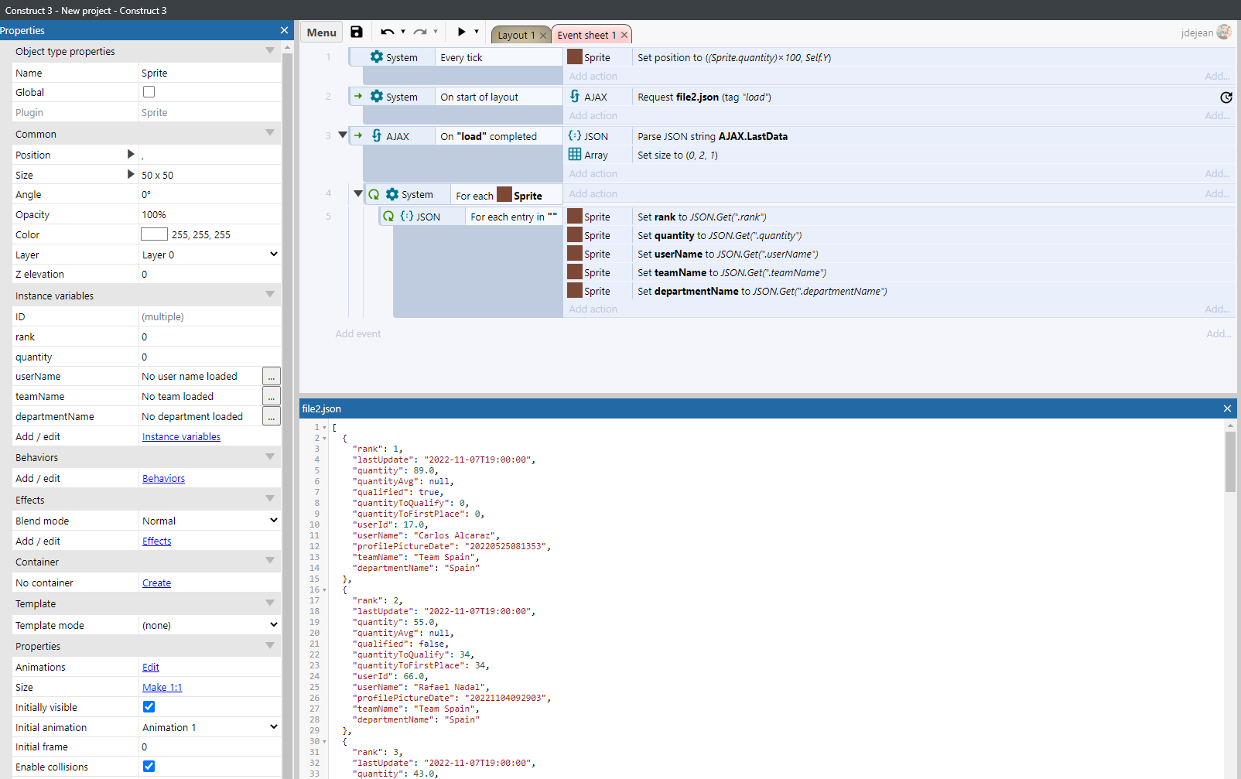Viewport: 1241px width, 779px height.
Task: Uncheck Initially visible checkbox
Action: tap(149, 707)
